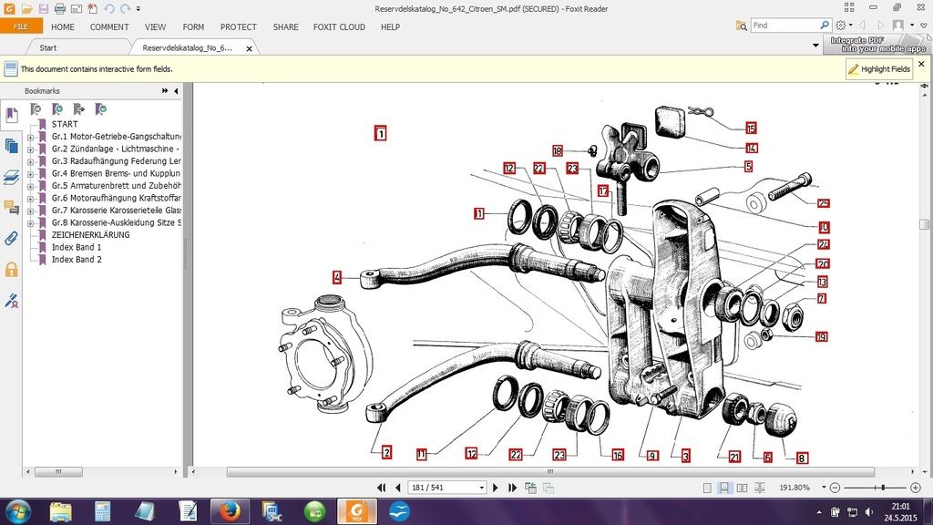Open the Pages thumbnails panel icon

click(11, 146)
